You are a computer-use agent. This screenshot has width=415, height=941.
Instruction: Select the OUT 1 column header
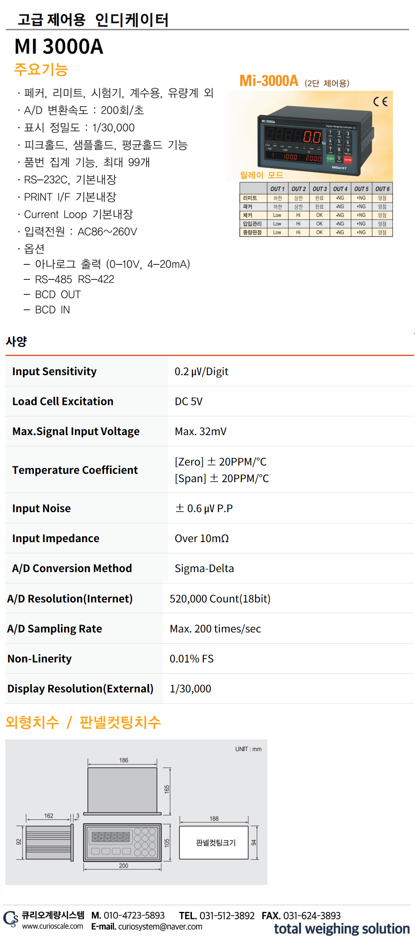click(x=277, y=189)
